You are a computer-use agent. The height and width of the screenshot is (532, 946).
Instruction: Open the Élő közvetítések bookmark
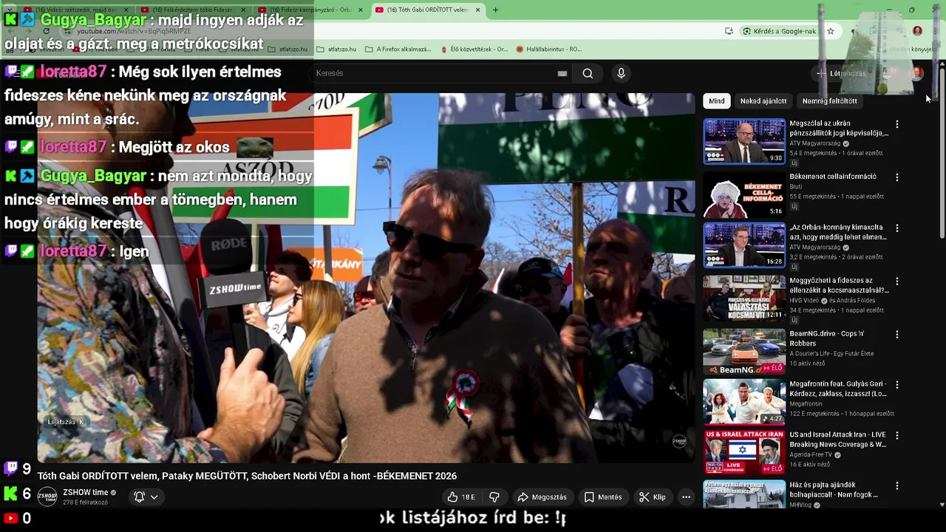pyautogui.click(x=474, y=50)
